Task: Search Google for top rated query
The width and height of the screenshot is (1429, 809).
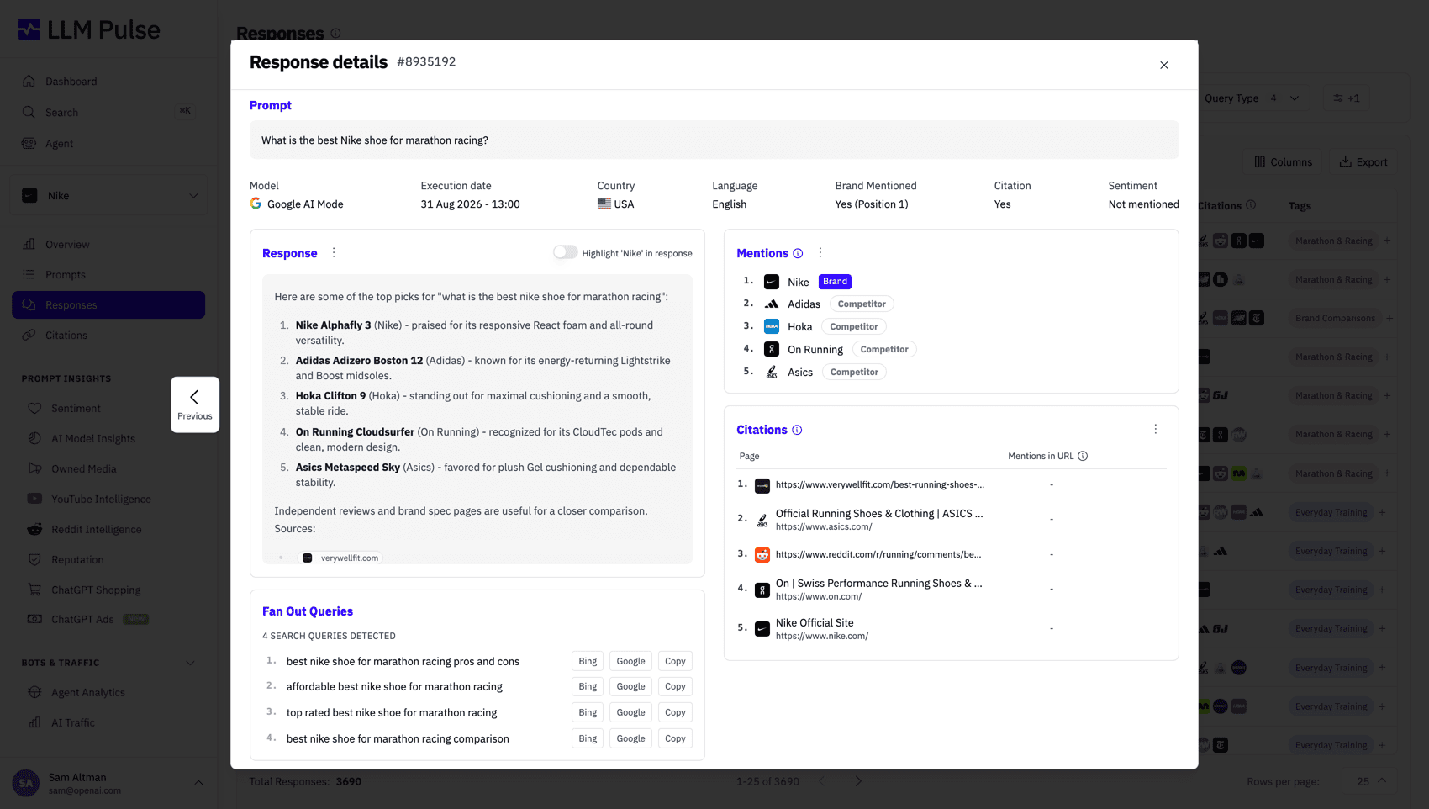Action: tap(630, 712)
